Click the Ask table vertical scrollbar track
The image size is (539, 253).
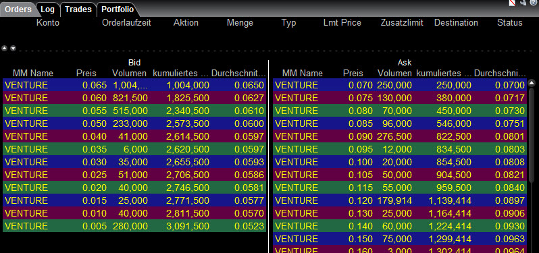click(x=532, y=170)
